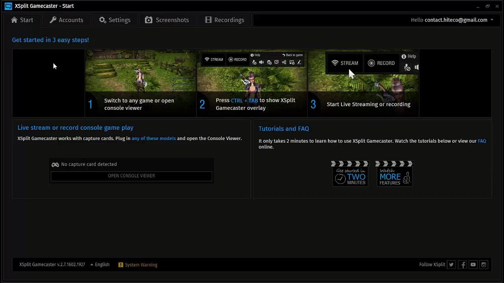Open the Settings tab
This screenshot has height=283, width=504.
tap(115, 20)
